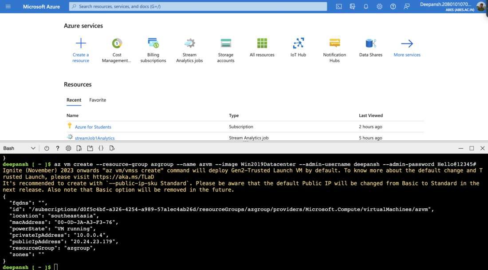Click the southeastasia location value
Image resolution: width=488 pixels, height=270 pixels.
coord(74,215)
